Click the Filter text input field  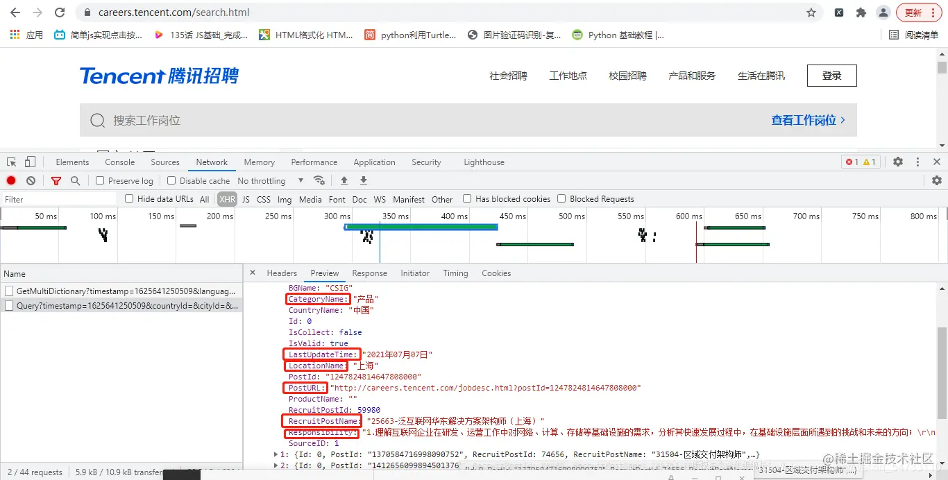tap(59, 199)
